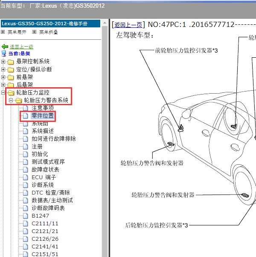Open the 注意事项 document
256x257 pixels.
[x=43, y=108]
